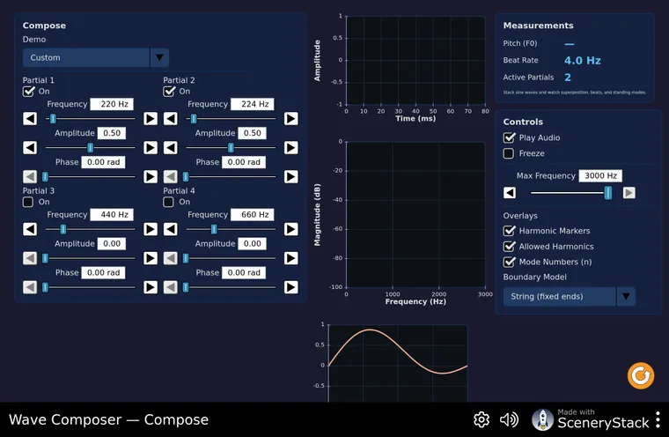Click the standing wave mode plot
669x437 pixels.
tap(398, 364)
